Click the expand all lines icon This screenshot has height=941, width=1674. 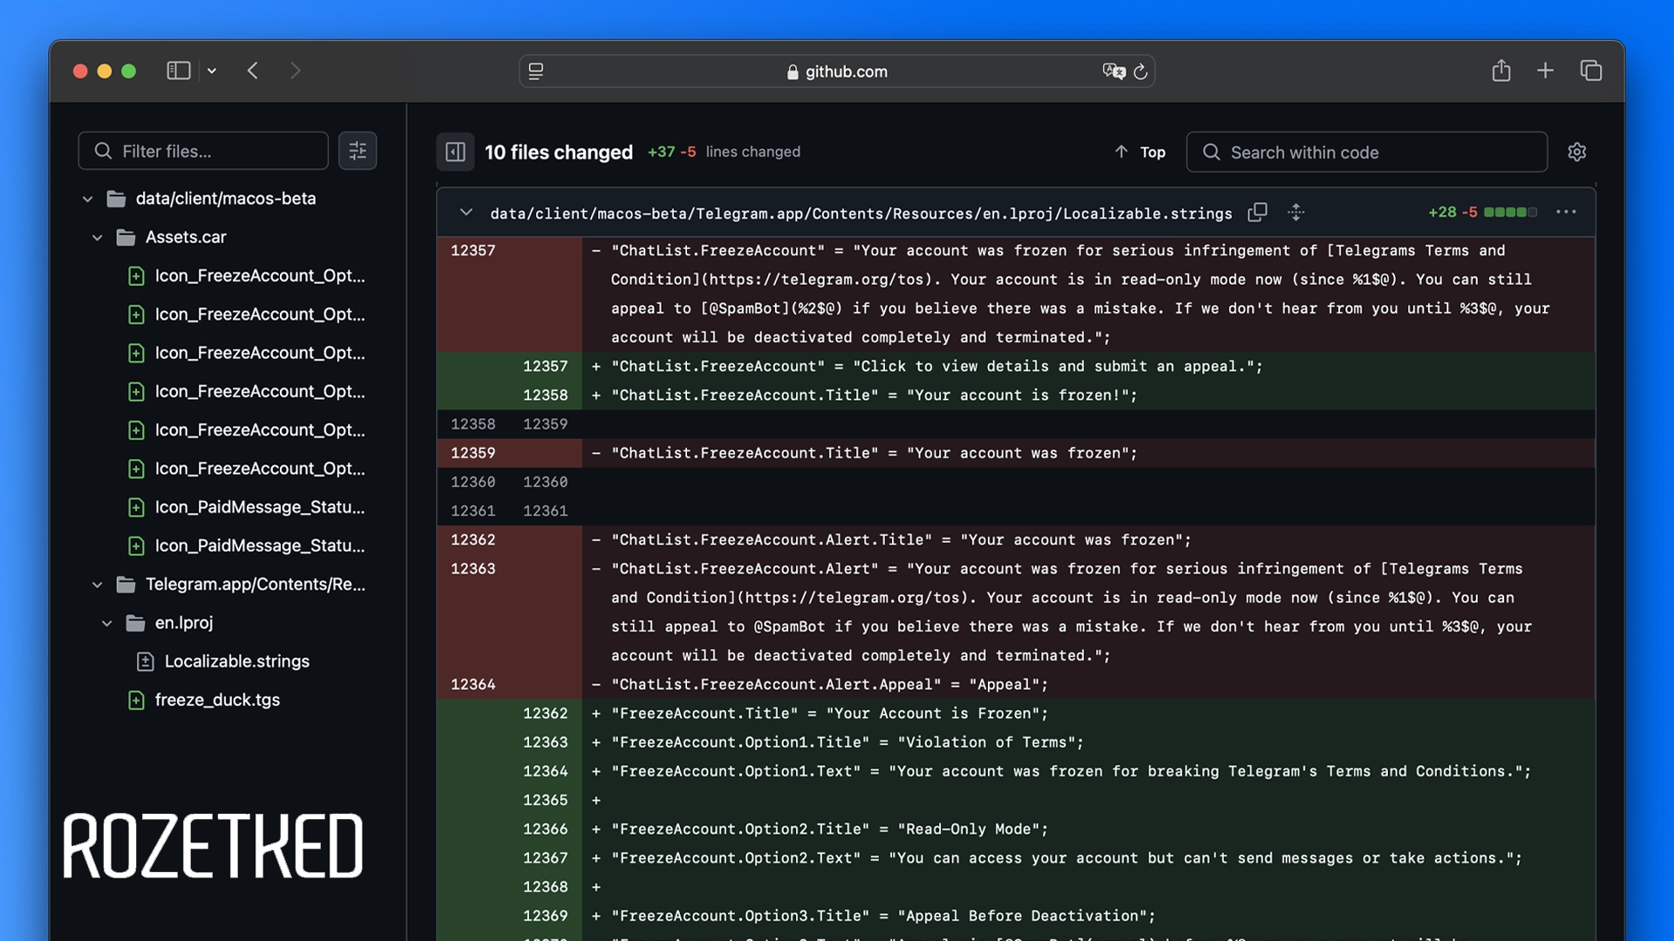(1296, 213)
